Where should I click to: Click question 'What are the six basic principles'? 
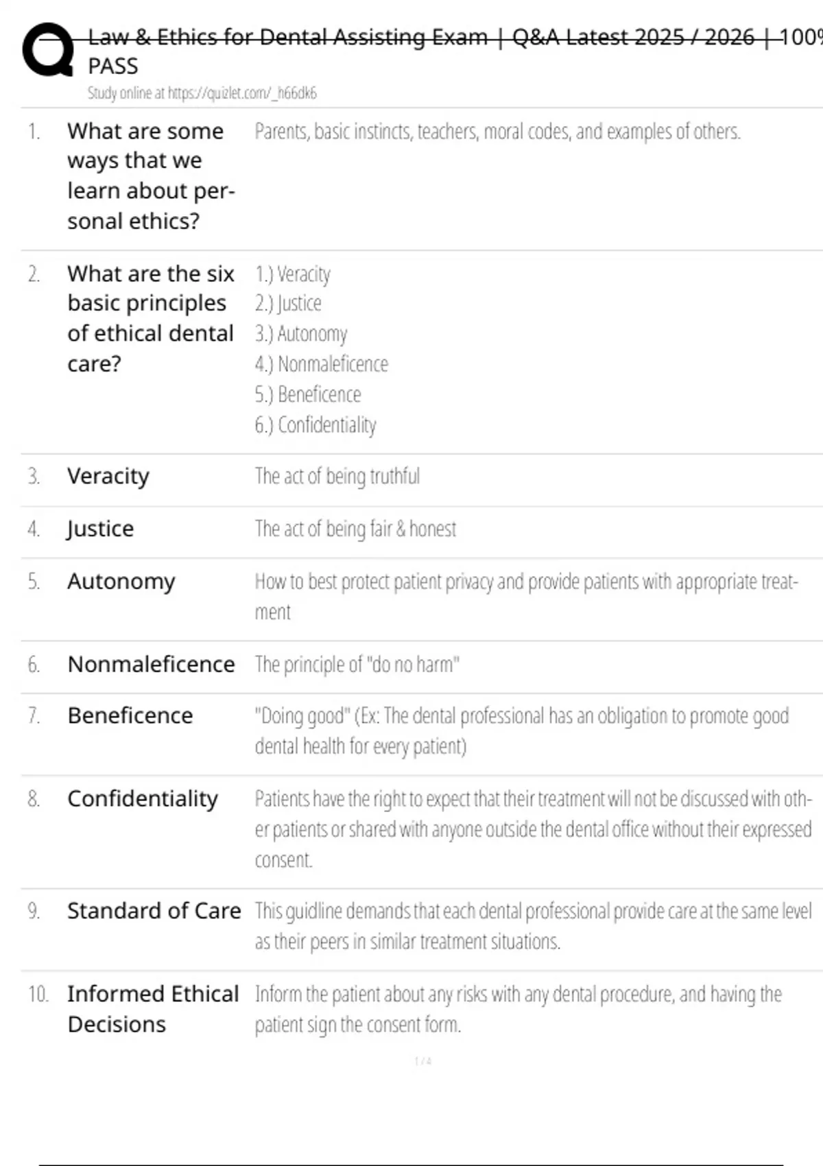click(150, 318)
